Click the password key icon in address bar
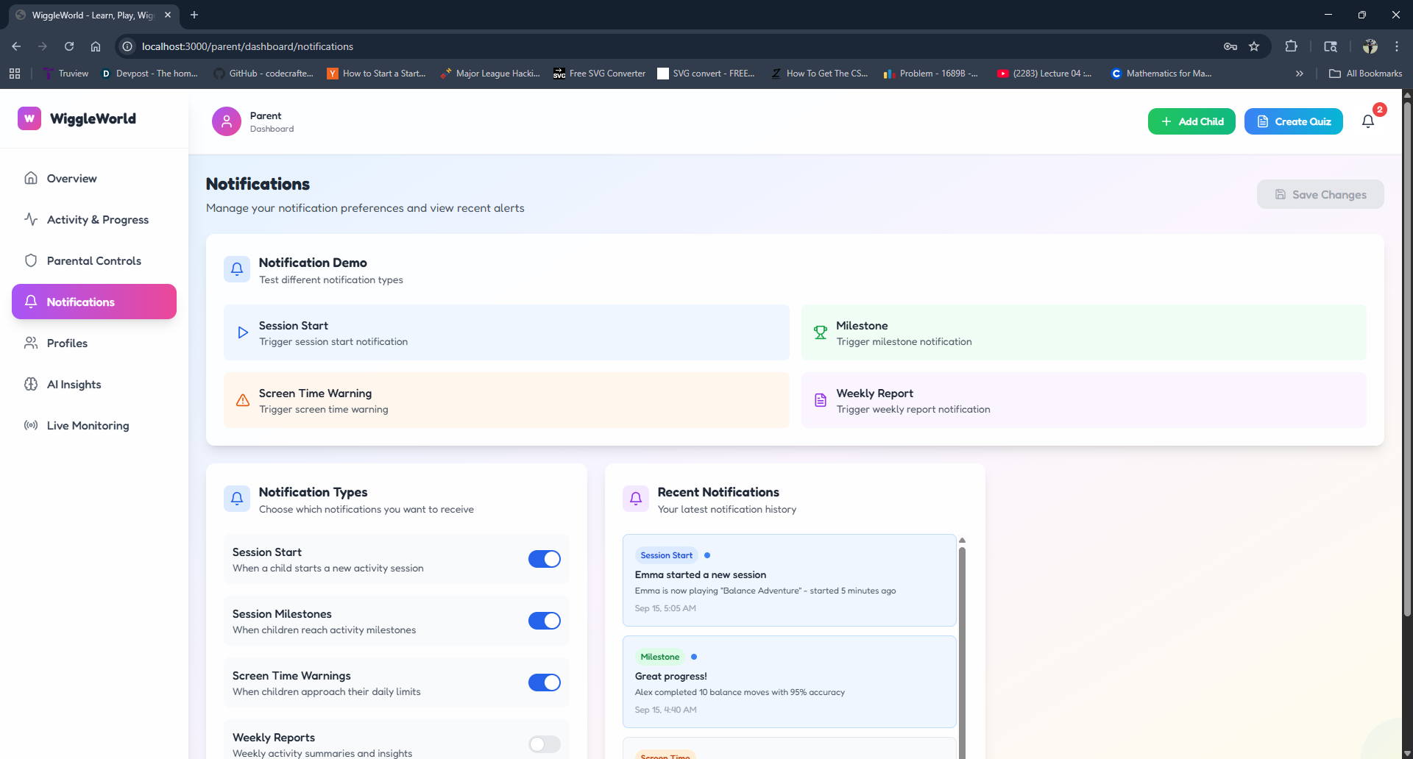The image size is (1413, 759). tap(1230, 46)
